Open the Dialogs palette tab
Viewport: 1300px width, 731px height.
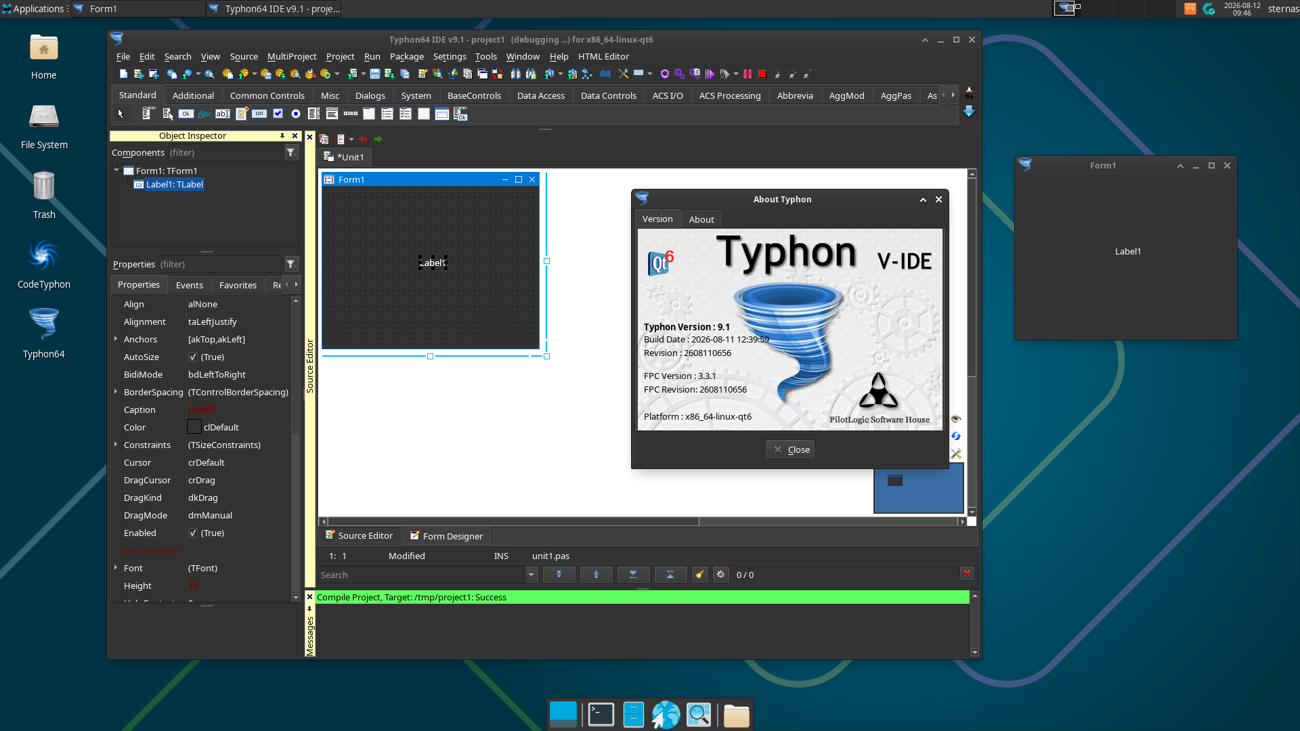[x=370, y=95]
